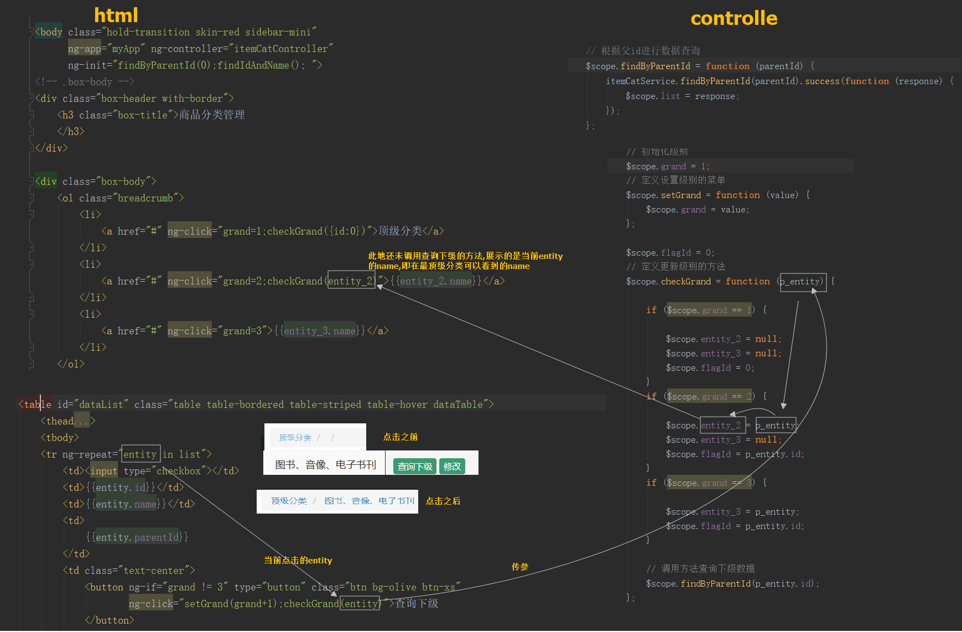
Task: Click the 点击之后 annotation label
Action: (443, 501)
